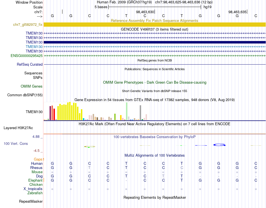
Task: Click the blue G logo in PhyloP track
Action: pos(219,145)
